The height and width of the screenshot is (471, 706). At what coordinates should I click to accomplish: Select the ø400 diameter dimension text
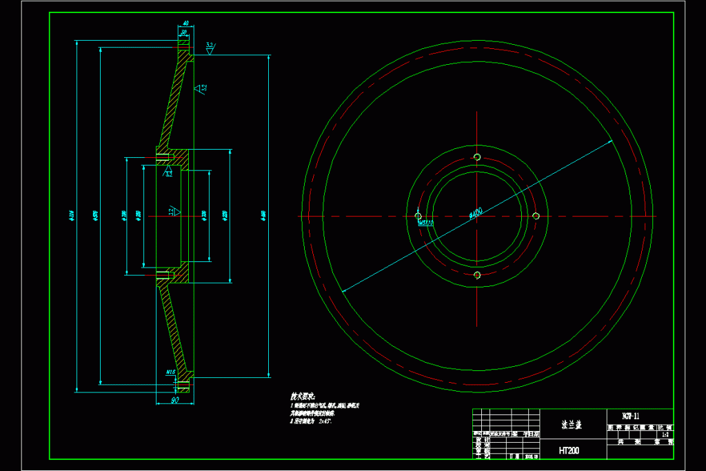coord(476,213)
